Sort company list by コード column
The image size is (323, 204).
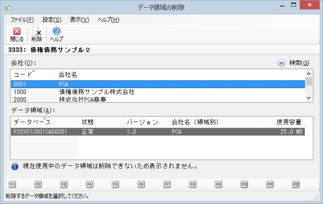click(x=33, y=75)
